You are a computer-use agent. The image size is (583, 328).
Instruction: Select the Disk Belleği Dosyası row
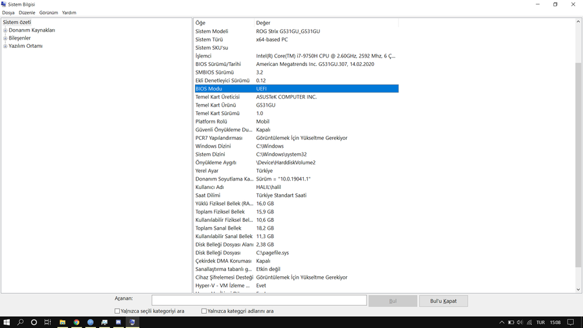296,252
